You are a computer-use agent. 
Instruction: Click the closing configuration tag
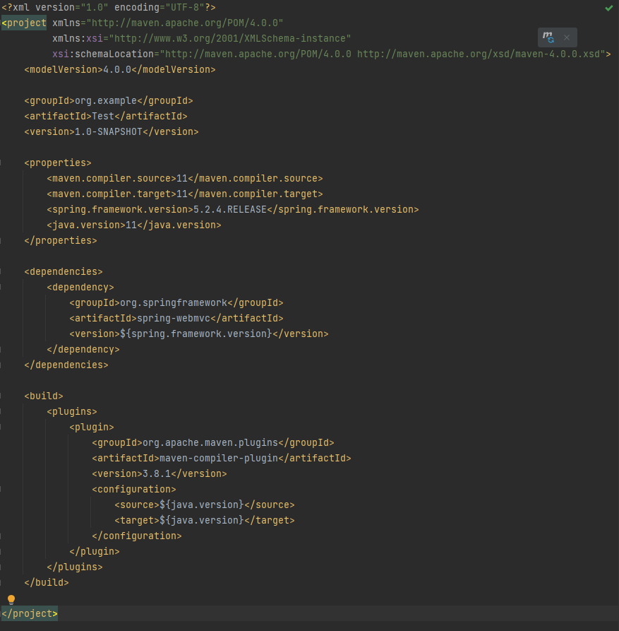(137, 536)
